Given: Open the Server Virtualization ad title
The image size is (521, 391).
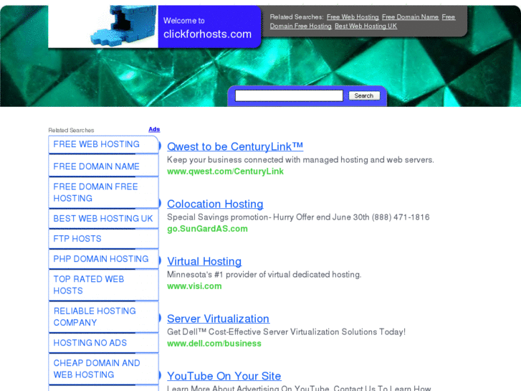Looking at the screenshot, I should click(x=218, y=319).
